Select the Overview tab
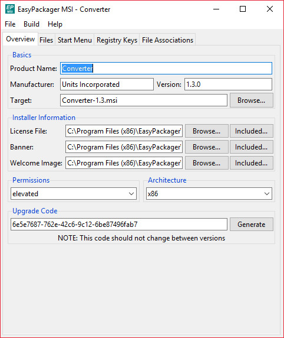The height and width of the screenshot is (338, 284). point(21,39)
